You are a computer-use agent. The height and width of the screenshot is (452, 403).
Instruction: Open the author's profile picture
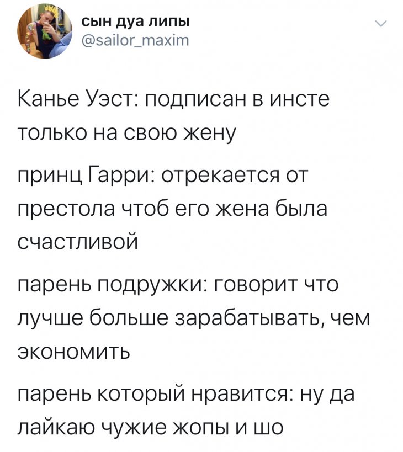pos(45,31)
